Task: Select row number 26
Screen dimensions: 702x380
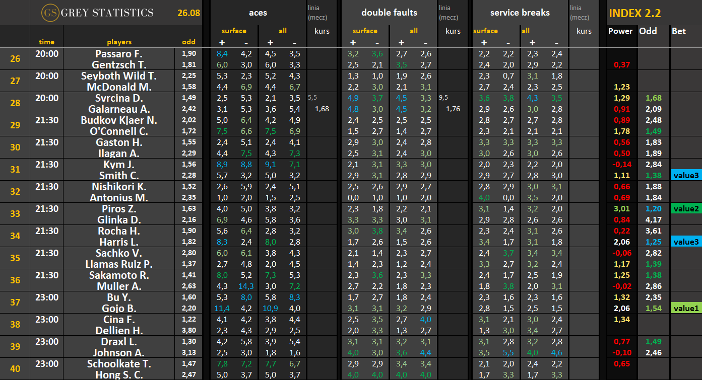Action: 15,59
